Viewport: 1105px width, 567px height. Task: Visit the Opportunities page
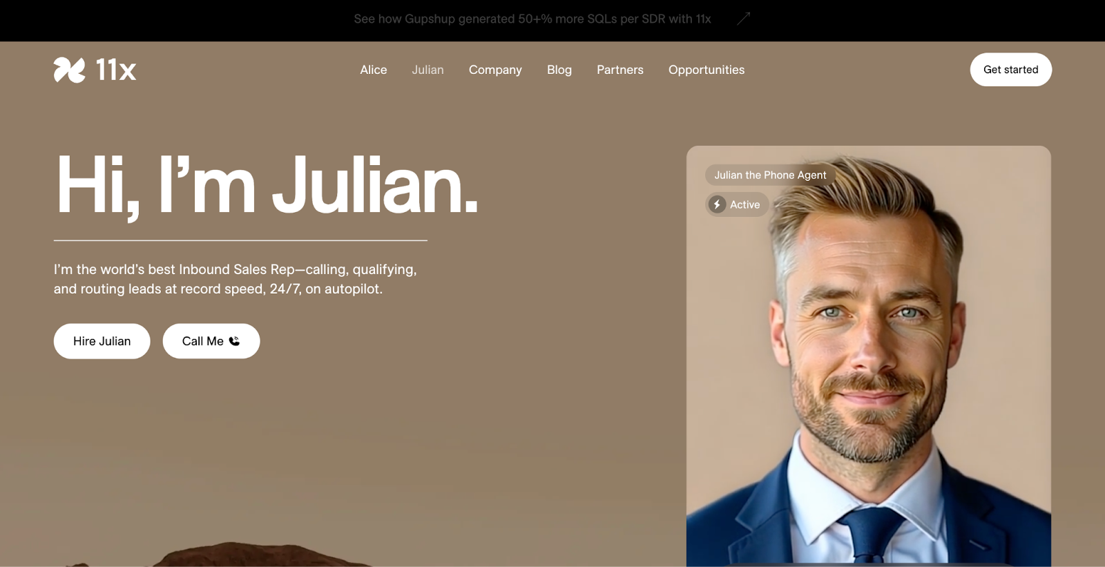click(707, 70)
